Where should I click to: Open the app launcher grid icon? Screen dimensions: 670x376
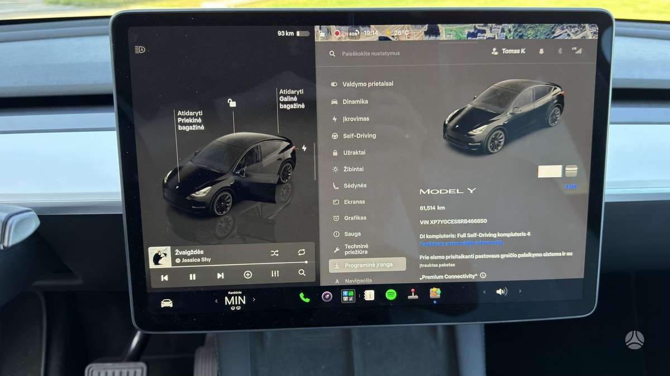point(348,296)
